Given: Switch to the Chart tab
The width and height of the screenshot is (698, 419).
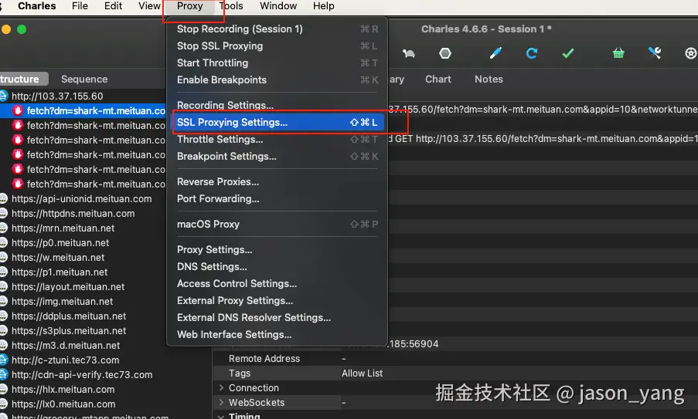Looking at the screenshot, I should (x=438, y=79).
